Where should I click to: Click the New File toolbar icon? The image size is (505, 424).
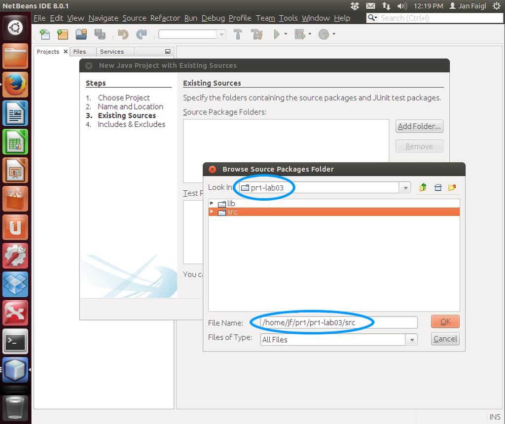pos(45,34)
